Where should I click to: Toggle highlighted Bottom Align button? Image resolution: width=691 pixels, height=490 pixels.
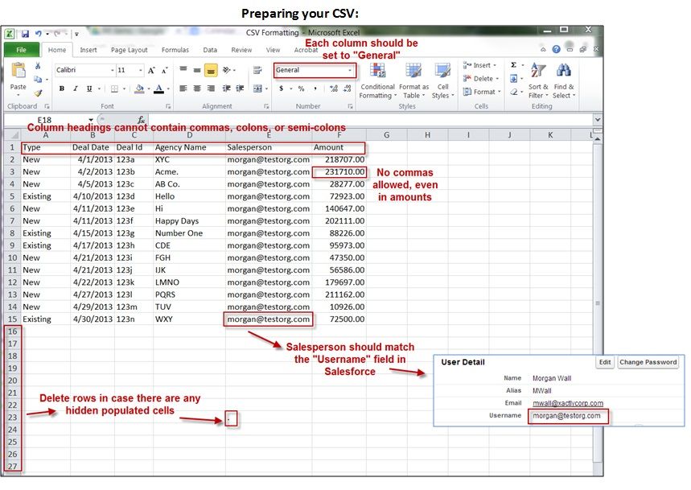click(211, 70)
